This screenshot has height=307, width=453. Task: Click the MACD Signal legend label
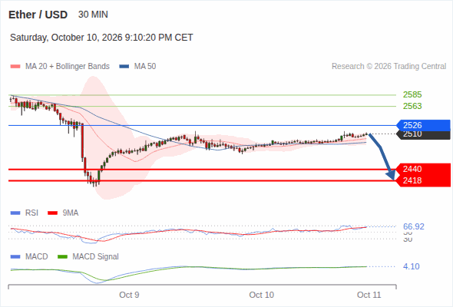[96, 257]
